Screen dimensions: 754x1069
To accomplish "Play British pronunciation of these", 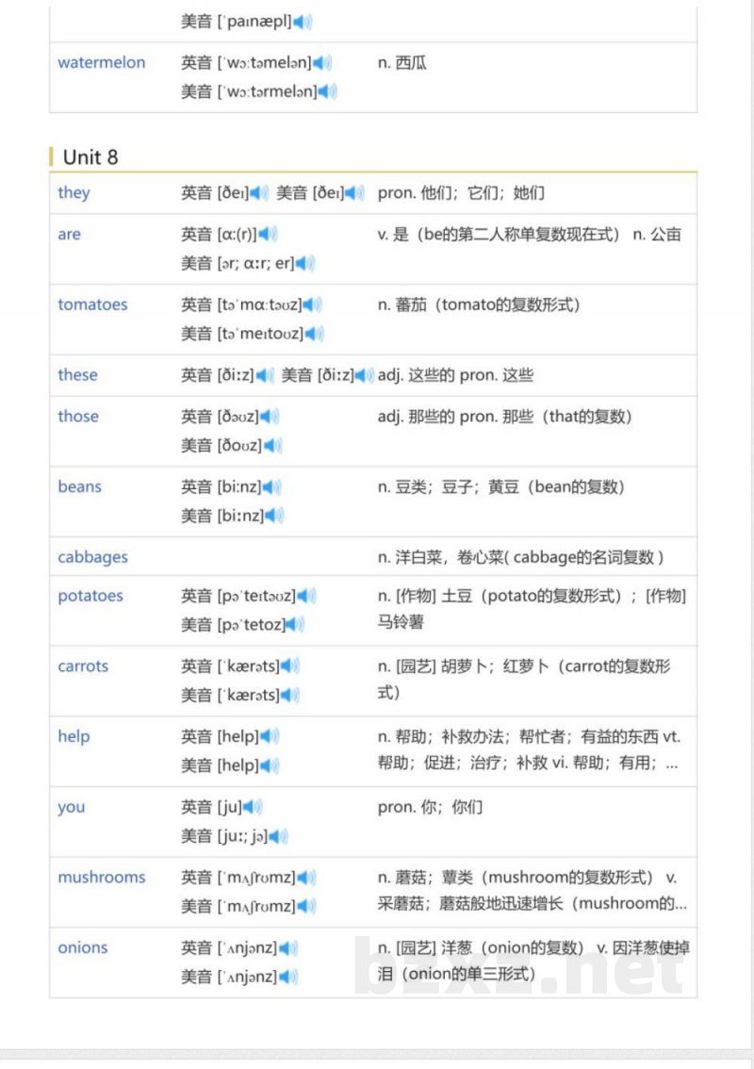I will click(265, 375).
